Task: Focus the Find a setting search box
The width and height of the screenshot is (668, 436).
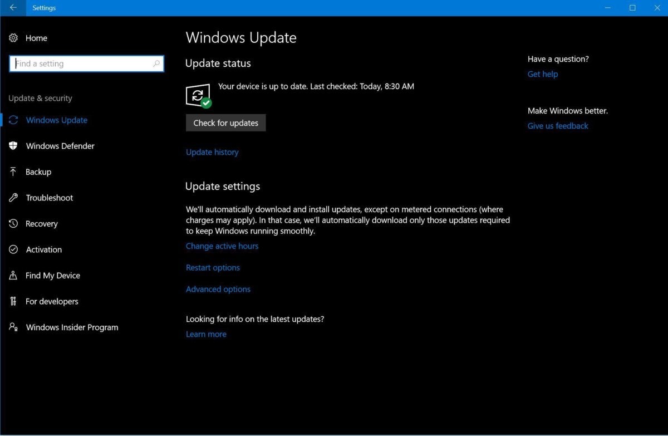Action: click(x=87, y=63)
